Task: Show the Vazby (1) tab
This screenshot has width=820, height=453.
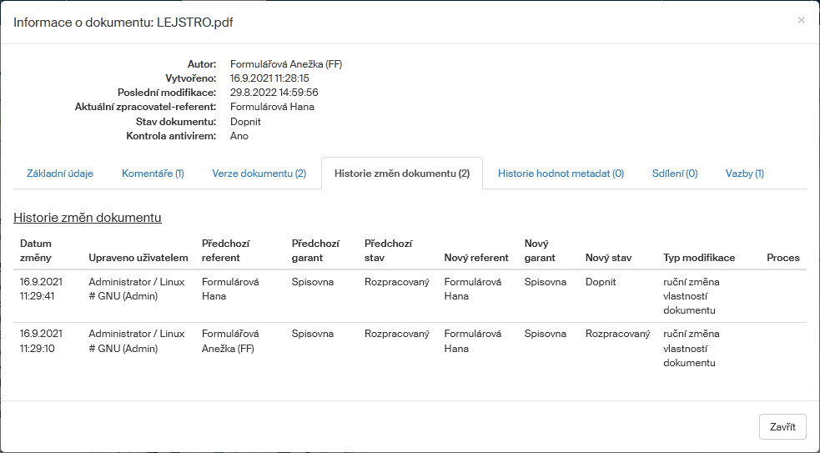Action: coord(744,174)
